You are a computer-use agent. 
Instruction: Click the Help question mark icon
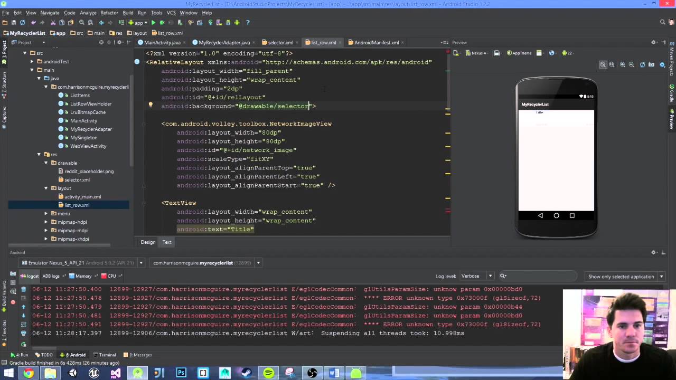click(248, 23)
